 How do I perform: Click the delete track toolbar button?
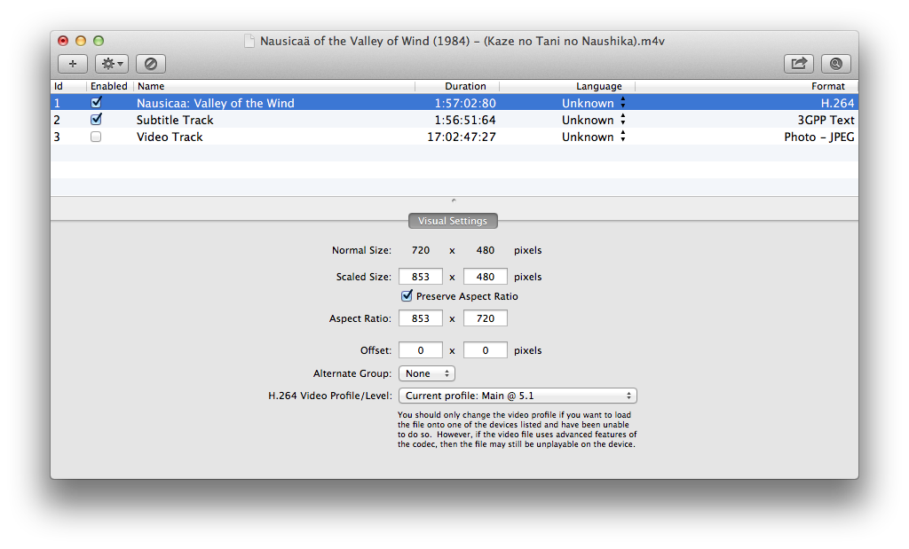click(151, 64)
